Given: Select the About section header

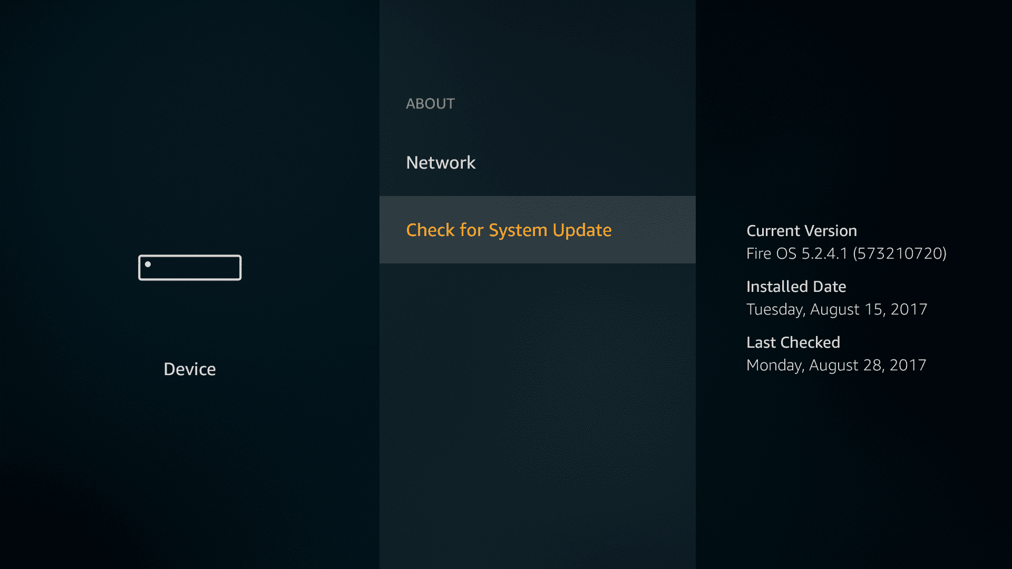Looking at the screenshot, I should coord(431,104).
